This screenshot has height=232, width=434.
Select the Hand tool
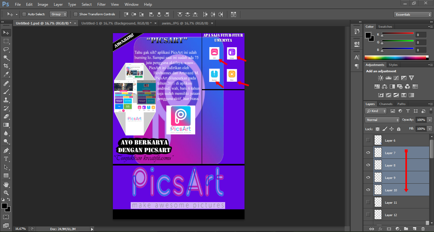[x=6, y=184]
